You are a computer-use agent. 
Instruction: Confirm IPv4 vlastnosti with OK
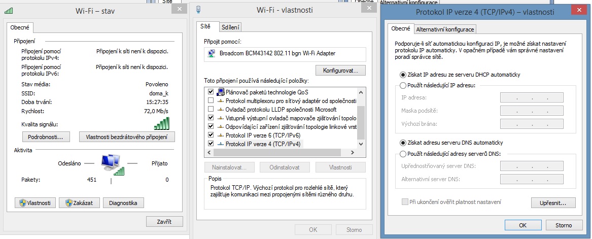point(523,225)
